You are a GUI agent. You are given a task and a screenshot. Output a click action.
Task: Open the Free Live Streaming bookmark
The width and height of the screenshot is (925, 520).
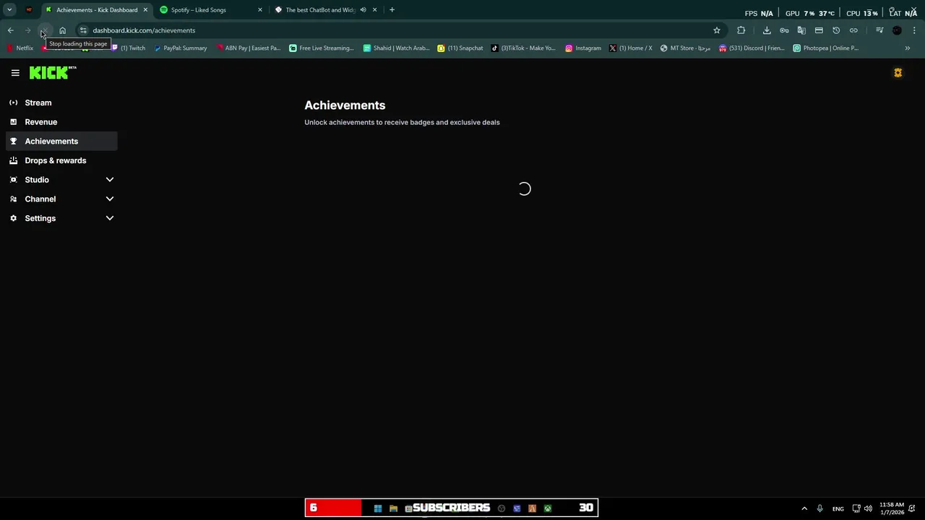tap(322, 48)
